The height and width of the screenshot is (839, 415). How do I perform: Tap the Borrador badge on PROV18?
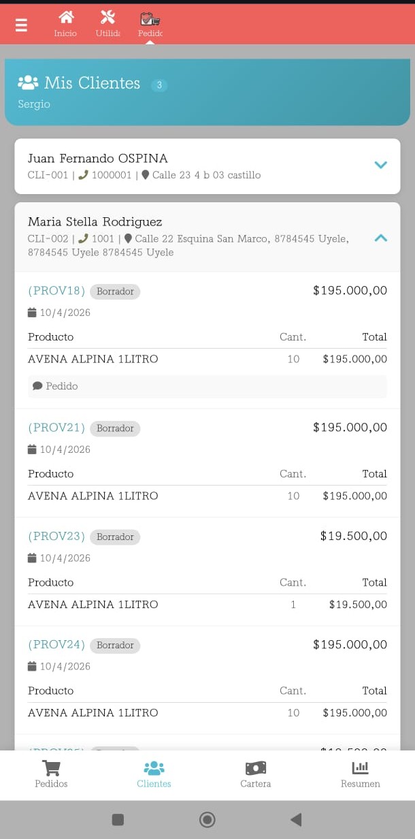[x=115, y=291]
